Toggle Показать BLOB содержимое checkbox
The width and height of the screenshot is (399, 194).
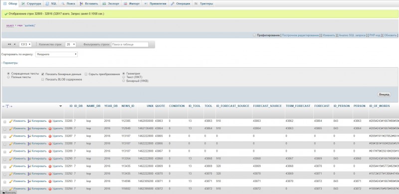(43, 80)
